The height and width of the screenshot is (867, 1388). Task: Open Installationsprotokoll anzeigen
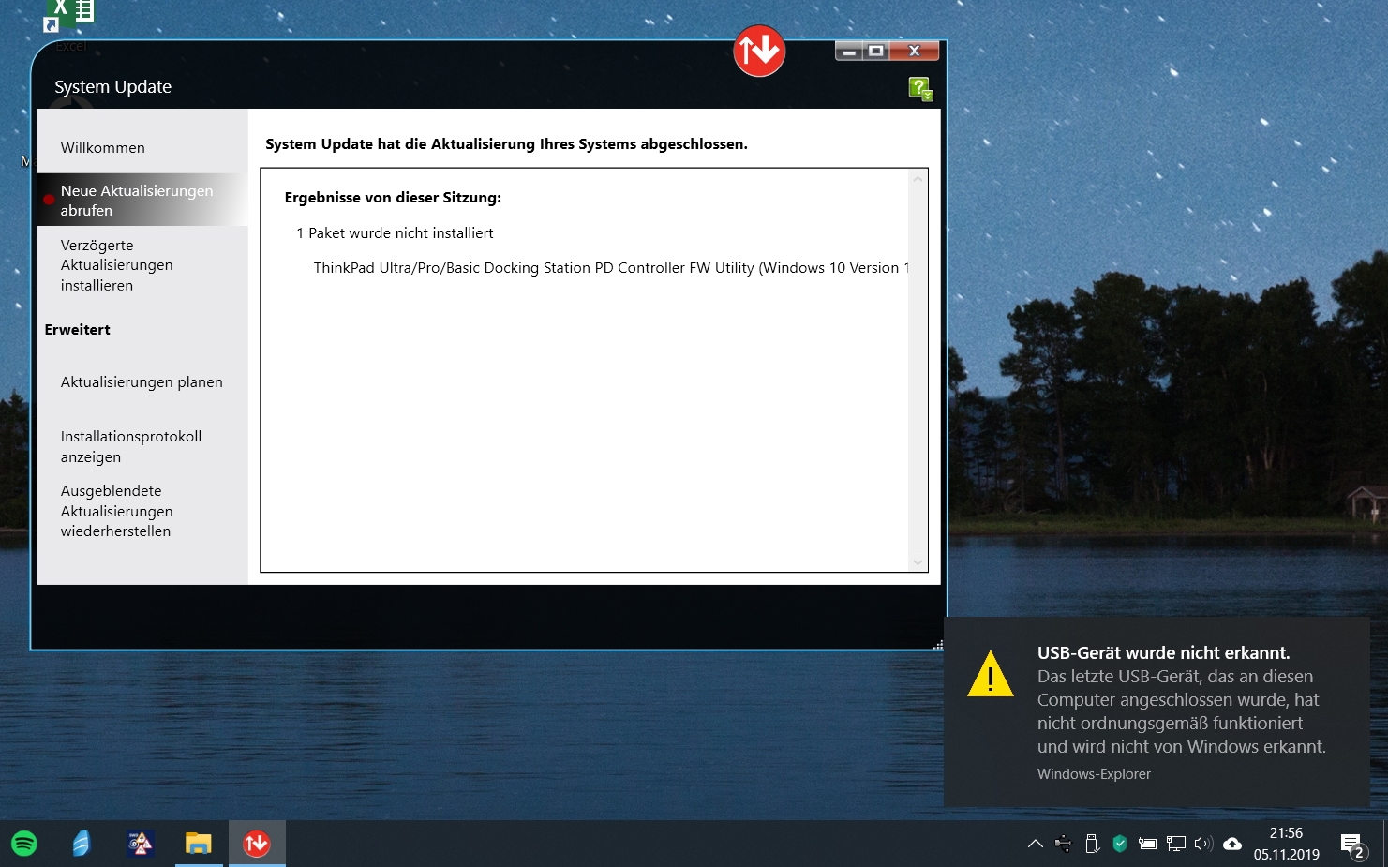pos(131,446)
